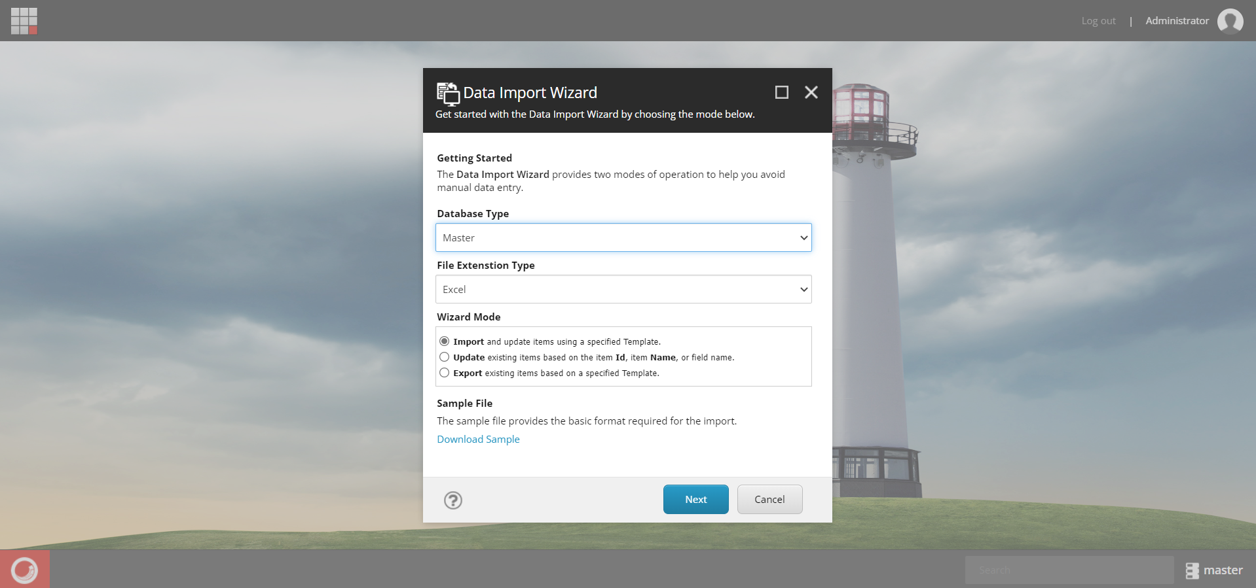This screenshot has width=1256, height=588.
Task: Click the master database icon
Action: pos(1192,570)
